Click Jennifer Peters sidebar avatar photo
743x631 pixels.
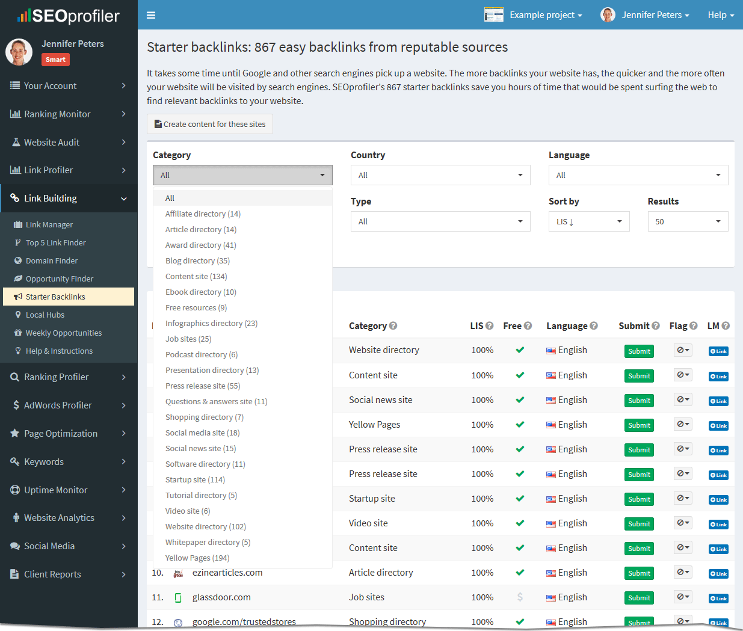coord(19,52)
